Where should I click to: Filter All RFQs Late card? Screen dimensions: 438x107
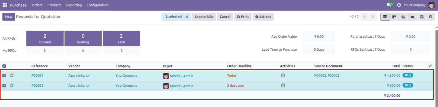pos(121,38)
